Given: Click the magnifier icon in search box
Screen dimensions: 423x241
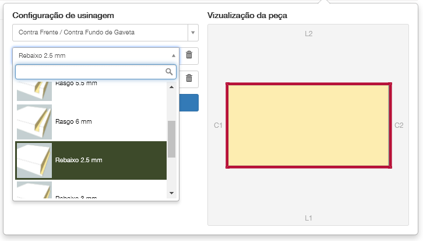Looking at the screenshot, I should point(169,72).
